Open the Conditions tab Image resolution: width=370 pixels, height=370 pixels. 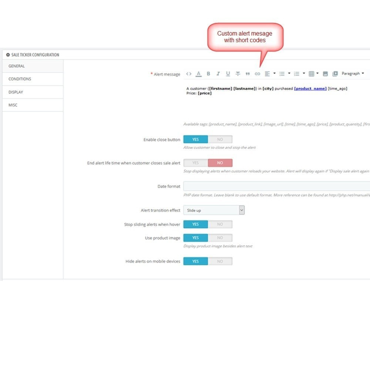pyautogui.click(x=33, y=79)
